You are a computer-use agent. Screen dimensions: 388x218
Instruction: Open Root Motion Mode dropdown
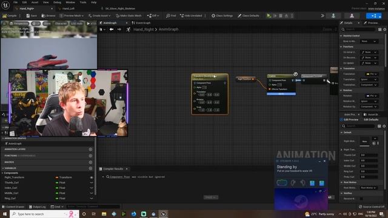[369, 188]
